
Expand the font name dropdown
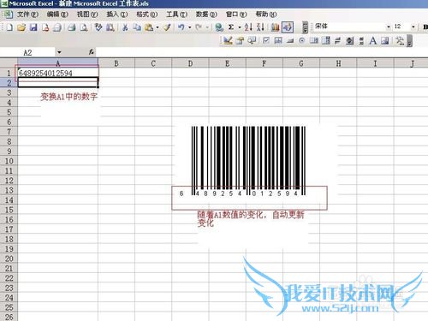(x=389, y=27)
